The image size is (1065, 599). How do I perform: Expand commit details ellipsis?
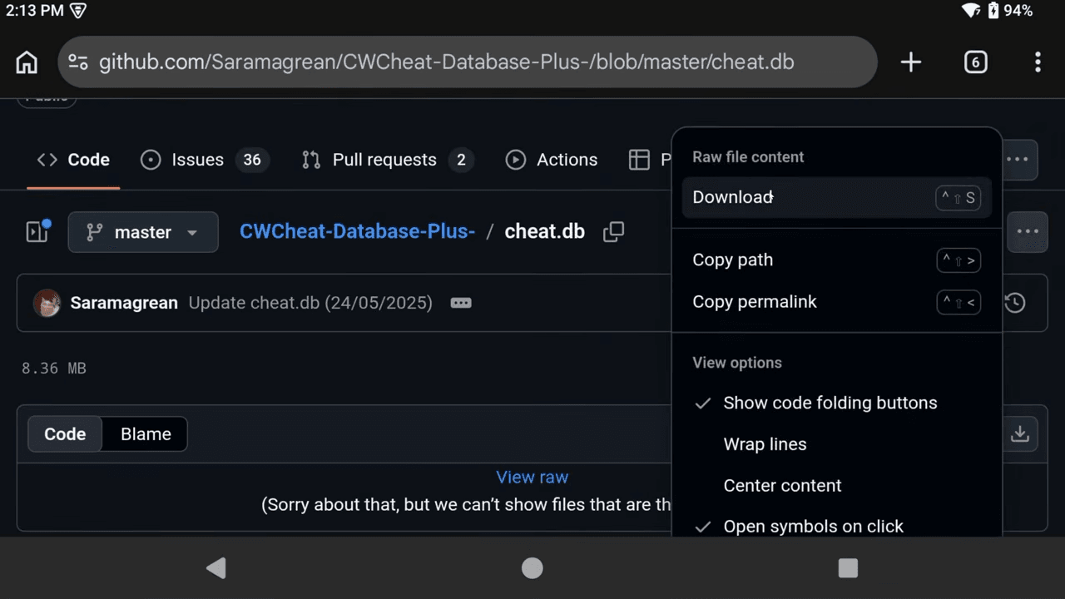(461, 303)
